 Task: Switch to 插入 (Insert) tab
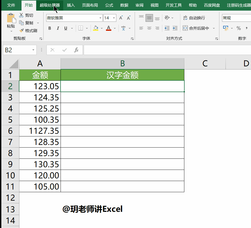click(x=71, y=5)
